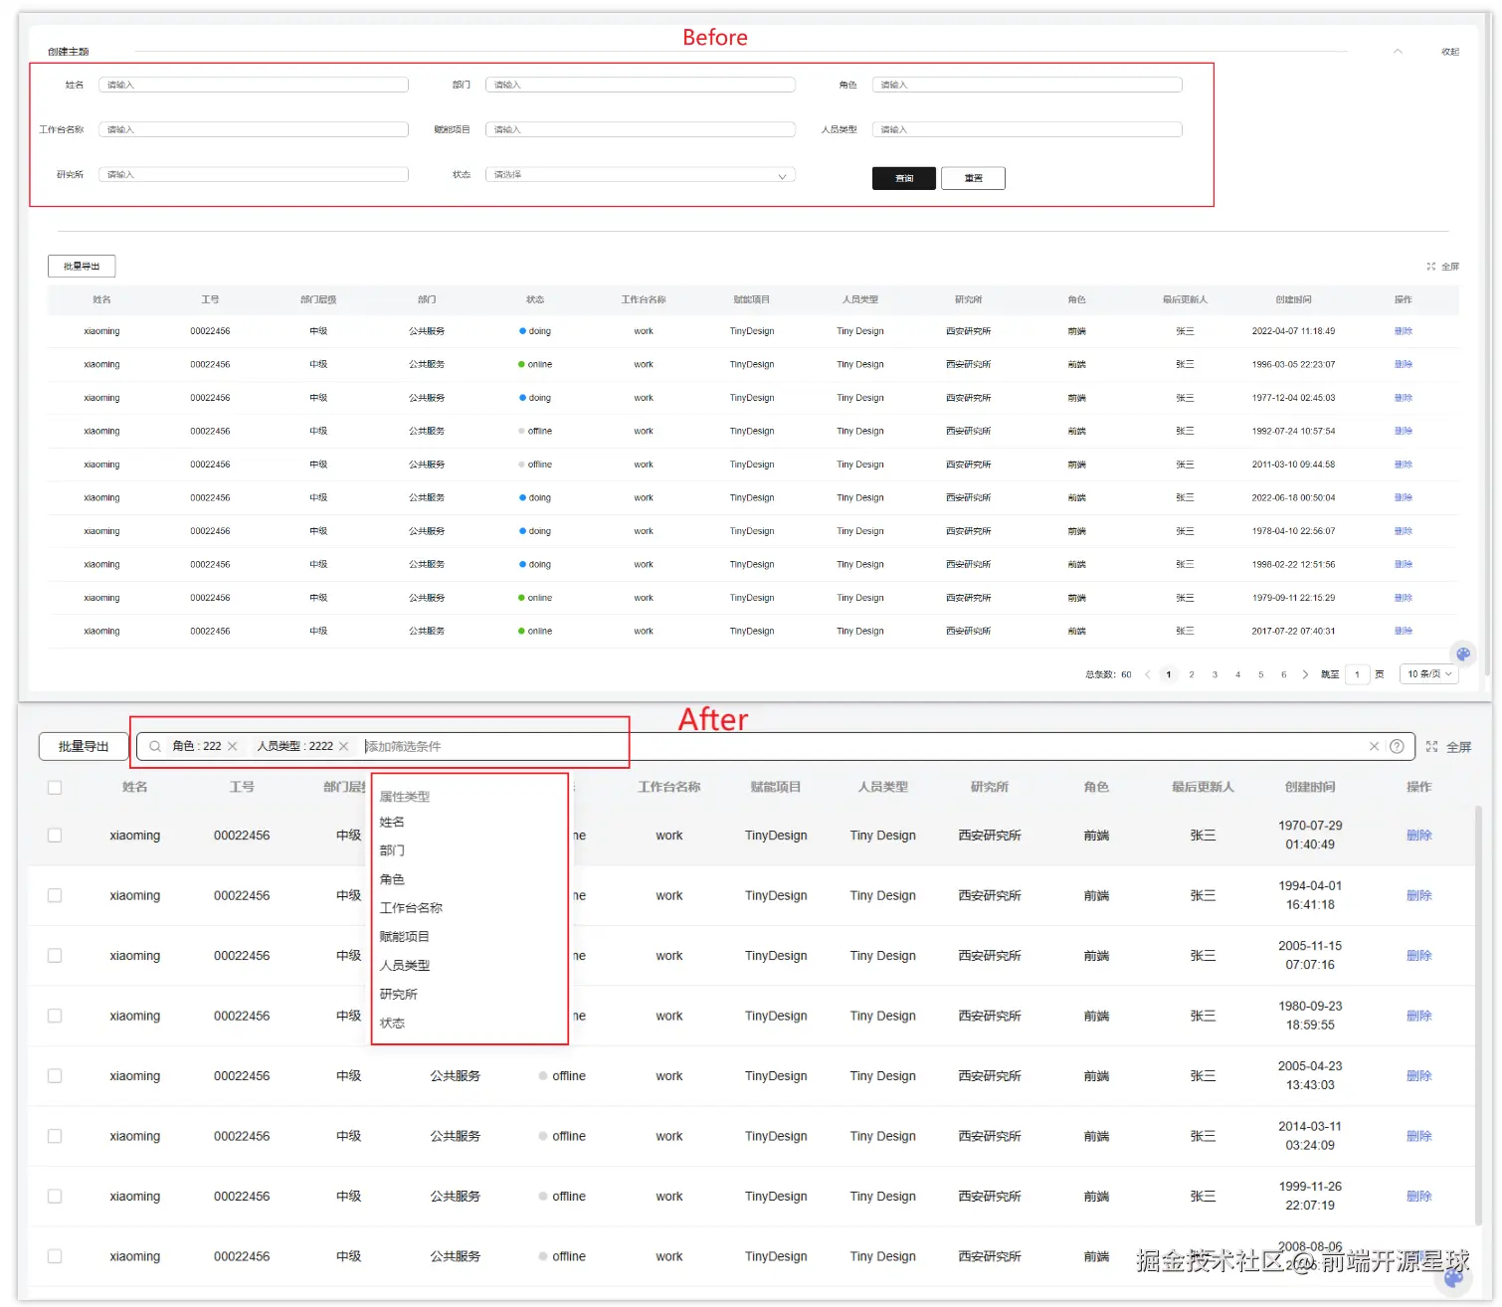
Task: Focus the 角色 input field in Before form
Action: coord(1028,85)
